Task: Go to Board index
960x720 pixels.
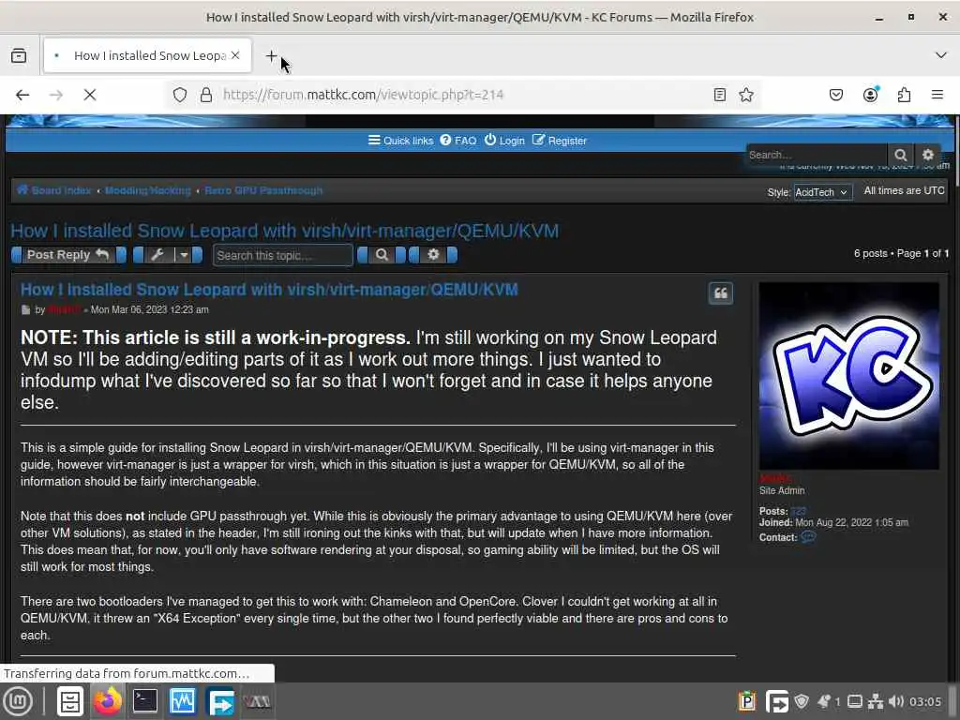Action: 53,190
